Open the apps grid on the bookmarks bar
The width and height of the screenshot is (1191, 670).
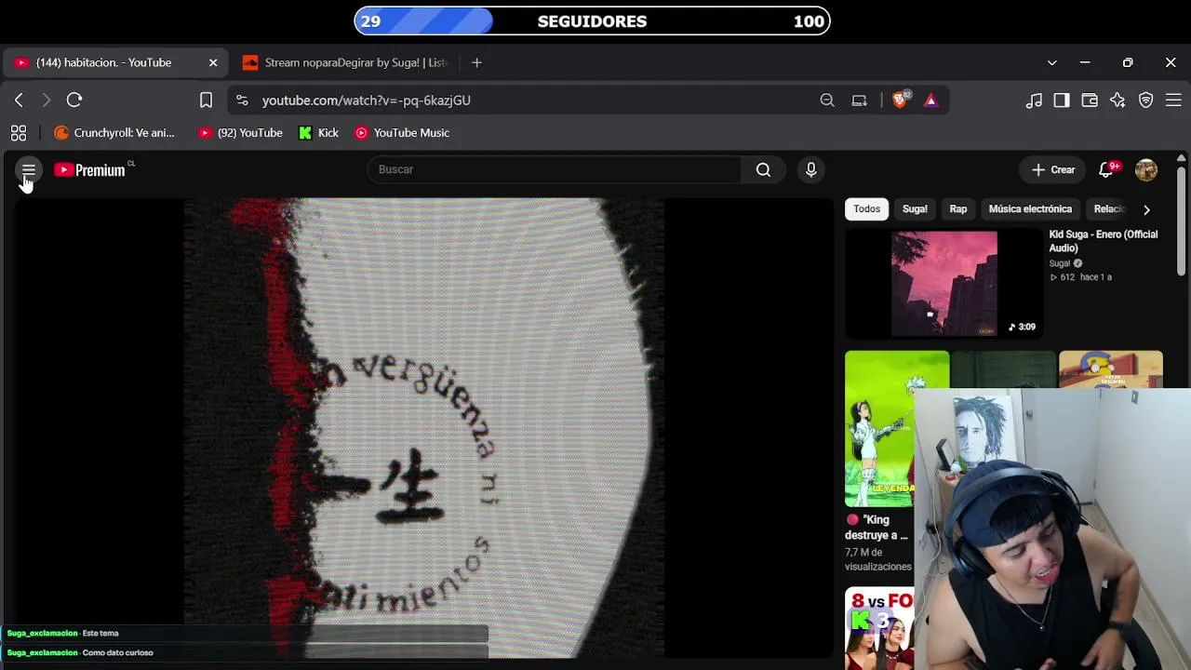coord(19,132)
